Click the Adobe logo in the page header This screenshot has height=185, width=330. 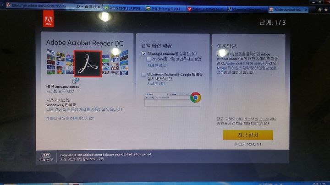pos(49,19)
